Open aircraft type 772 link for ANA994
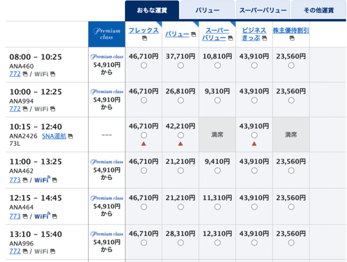 coord(15,109)
